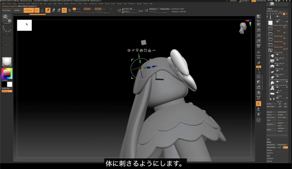Click the Move view icon on right shelf
Image resolution: width=292 pixels, height=169 pixels.
click(x=258, y=82)
